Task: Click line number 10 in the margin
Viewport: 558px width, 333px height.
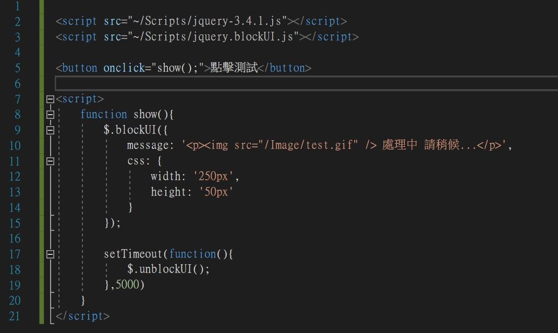Action: (15, 145)
